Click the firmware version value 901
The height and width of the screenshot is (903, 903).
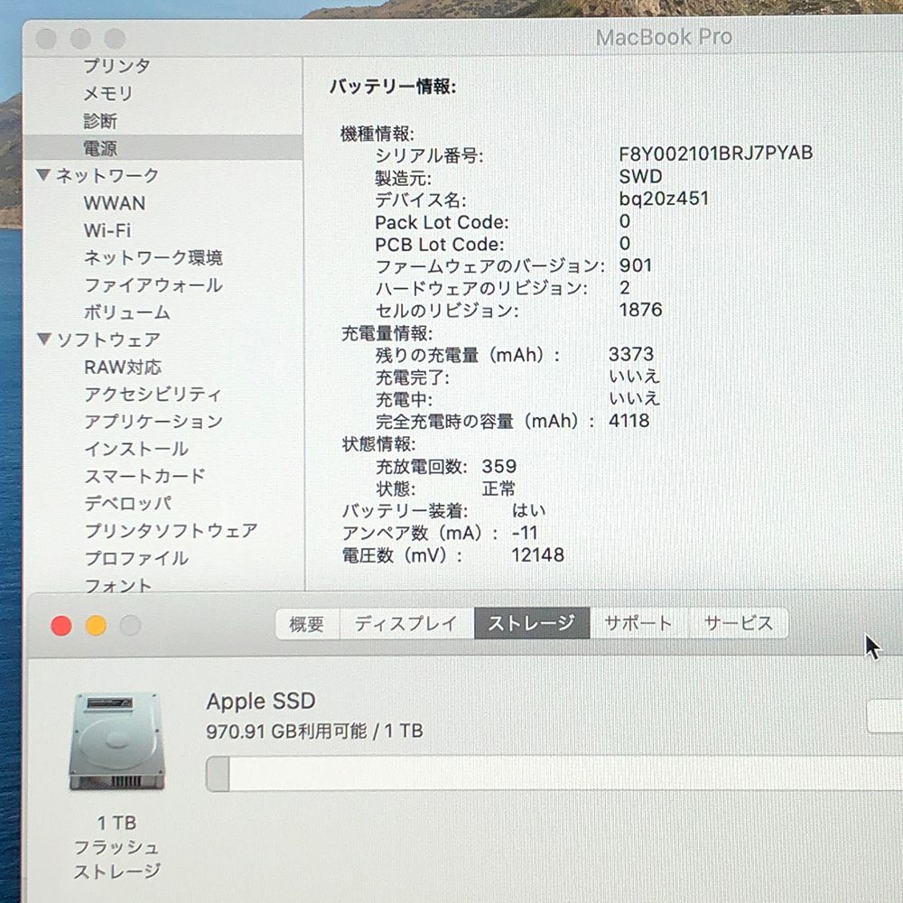[635, 265]
